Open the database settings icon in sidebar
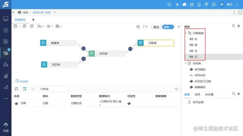The width and height of the screenshot is (243, 136). coord(6,42)
